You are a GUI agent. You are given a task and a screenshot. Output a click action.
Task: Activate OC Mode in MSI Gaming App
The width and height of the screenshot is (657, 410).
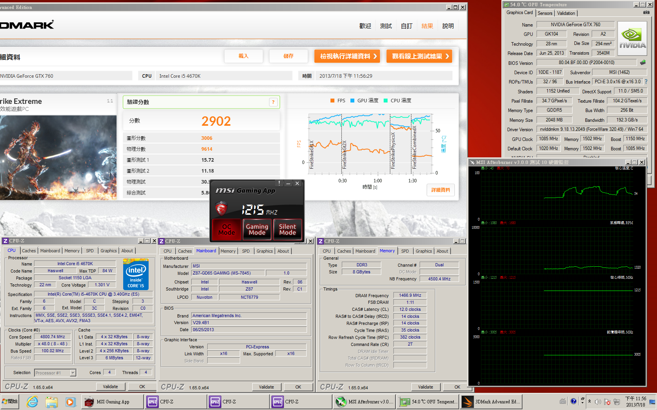click(x=227, y=230)
